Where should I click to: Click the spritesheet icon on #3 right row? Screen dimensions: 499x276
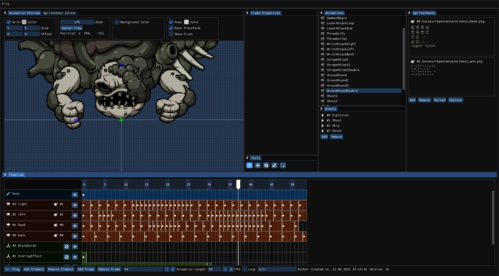pos(55,204)
